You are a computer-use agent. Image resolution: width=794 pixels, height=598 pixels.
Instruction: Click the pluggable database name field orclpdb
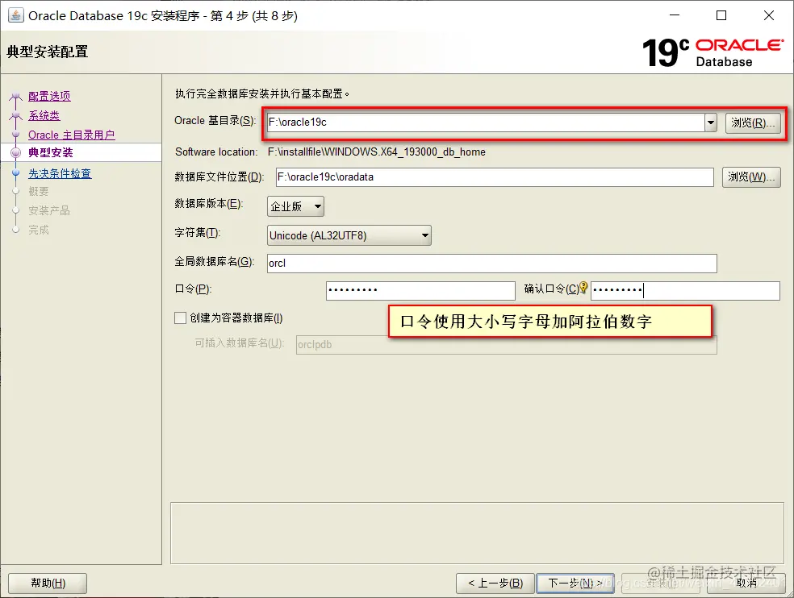[507, 344]
